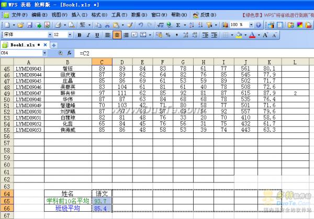Toggle italic formatting
Viewport: 314px width, 219px height.
tap(88, 35)
